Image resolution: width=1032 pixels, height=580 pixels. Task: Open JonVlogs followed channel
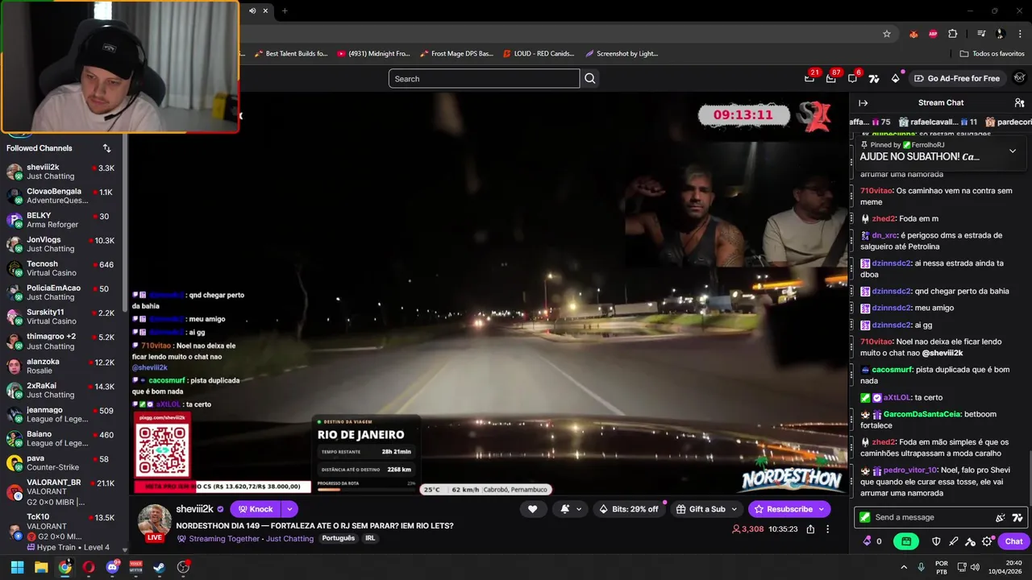click(61, 244)
